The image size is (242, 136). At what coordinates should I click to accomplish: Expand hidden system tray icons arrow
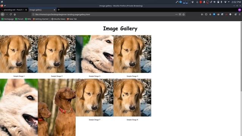coord(229,2)
